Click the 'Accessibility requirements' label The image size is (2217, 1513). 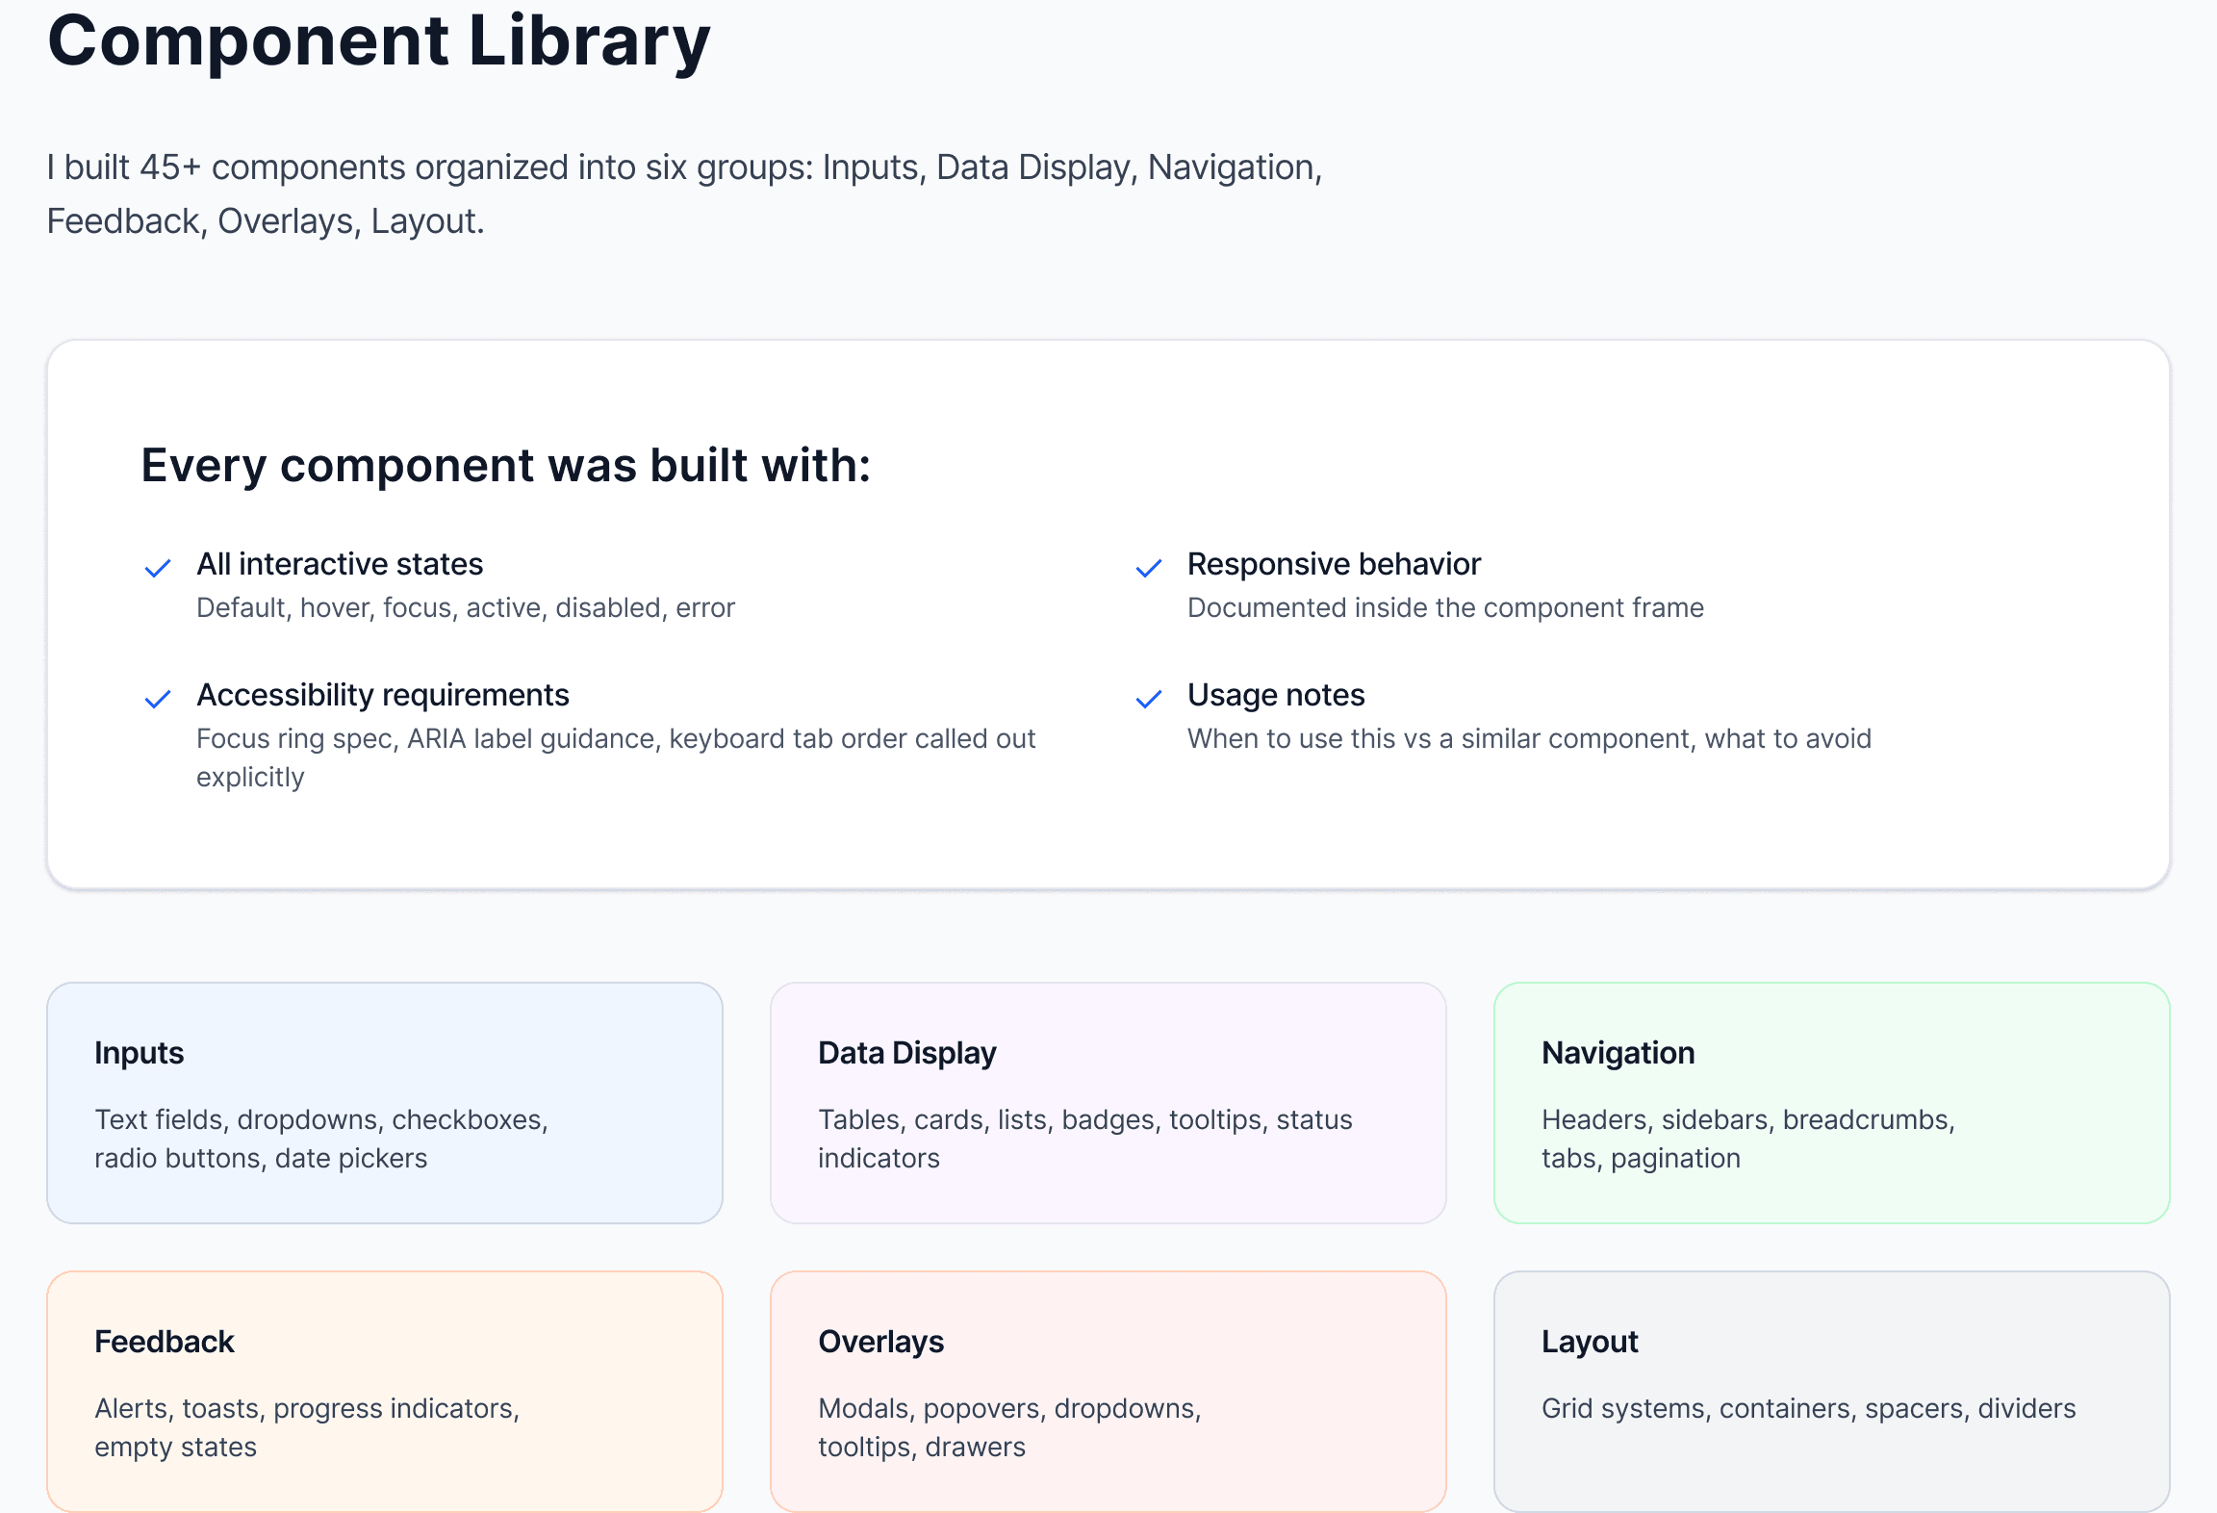click(x=383, y=695)
